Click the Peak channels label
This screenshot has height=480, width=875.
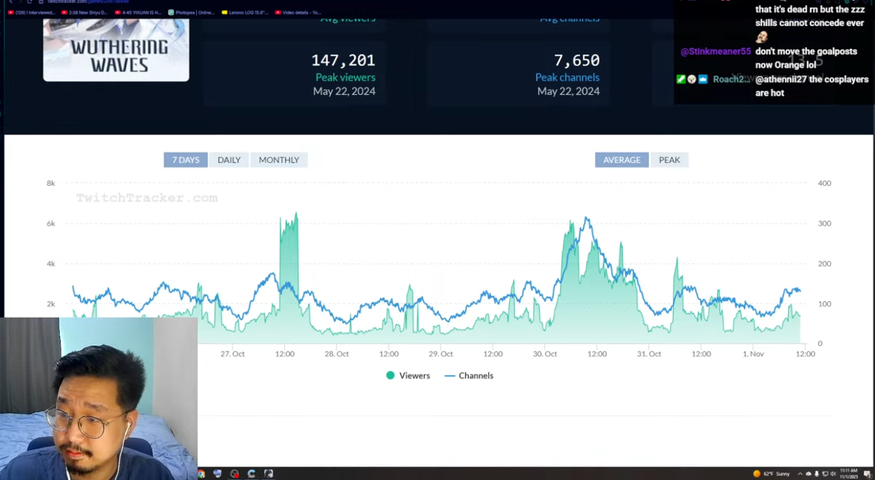coord(567,77)
